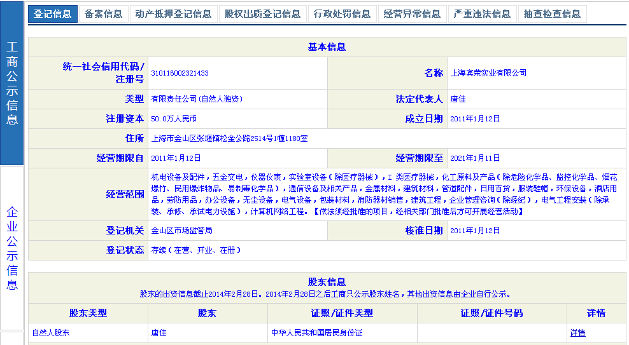Open the 严重违法信息 tab
This screenshot has height=345, width=629.
tap(482, 14)
